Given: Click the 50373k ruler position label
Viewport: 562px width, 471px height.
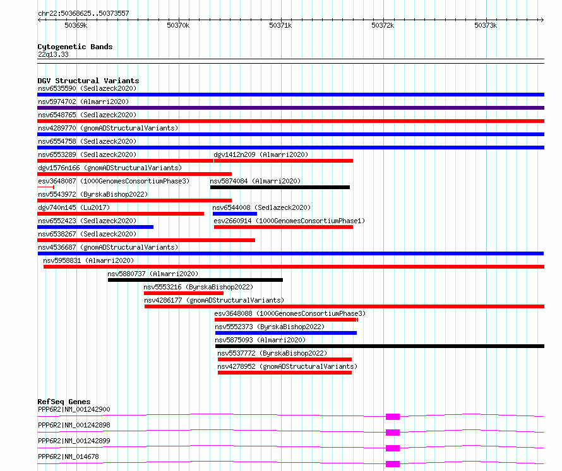Looking at the screenshot, I should [x=486, y=25].
